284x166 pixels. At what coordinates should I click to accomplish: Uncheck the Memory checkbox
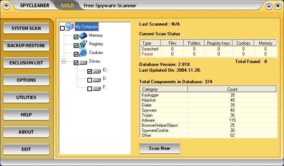coord(76,37)
